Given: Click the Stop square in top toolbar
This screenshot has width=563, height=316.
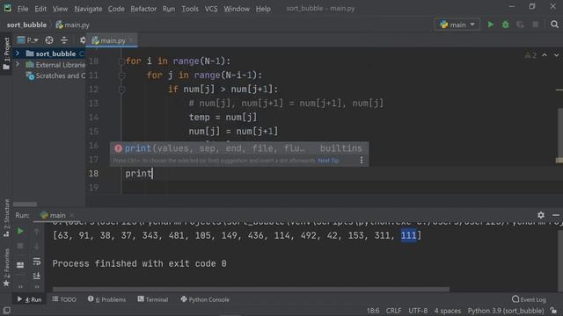Looking at the screenshot, I should pyautogui.click(x=535, y=25).
